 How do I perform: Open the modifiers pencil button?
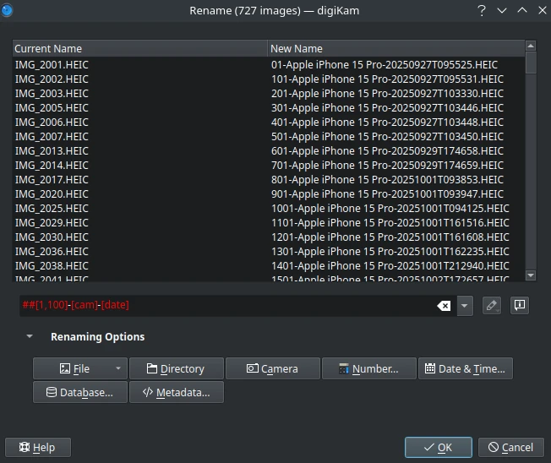(x=492, y=305)
